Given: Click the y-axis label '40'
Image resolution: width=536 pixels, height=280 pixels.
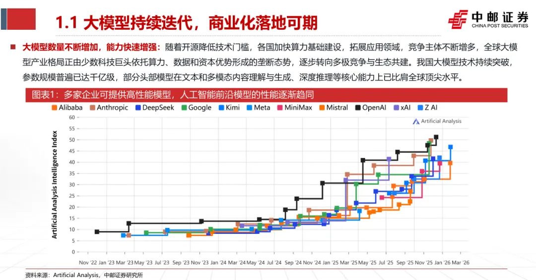Looking at the screenshot, I should pyautogui.click(x=72, y=162).
